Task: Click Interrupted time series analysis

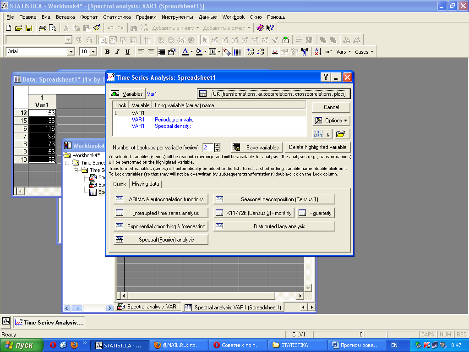Action: 161,213
